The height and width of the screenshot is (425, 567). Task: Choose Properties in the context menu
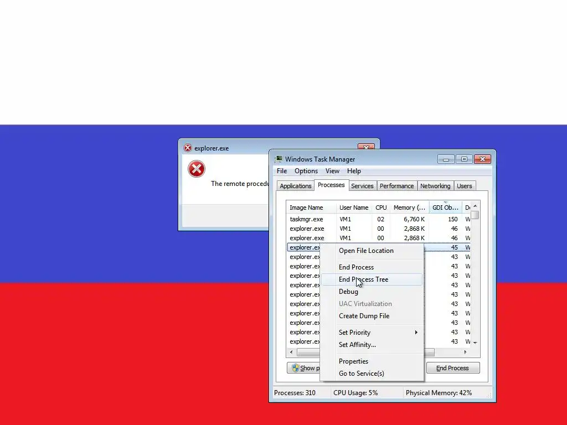click(x=372, y=361)
